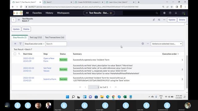
Task: Open the Favorites menu
Action: [x=37, y=13]
